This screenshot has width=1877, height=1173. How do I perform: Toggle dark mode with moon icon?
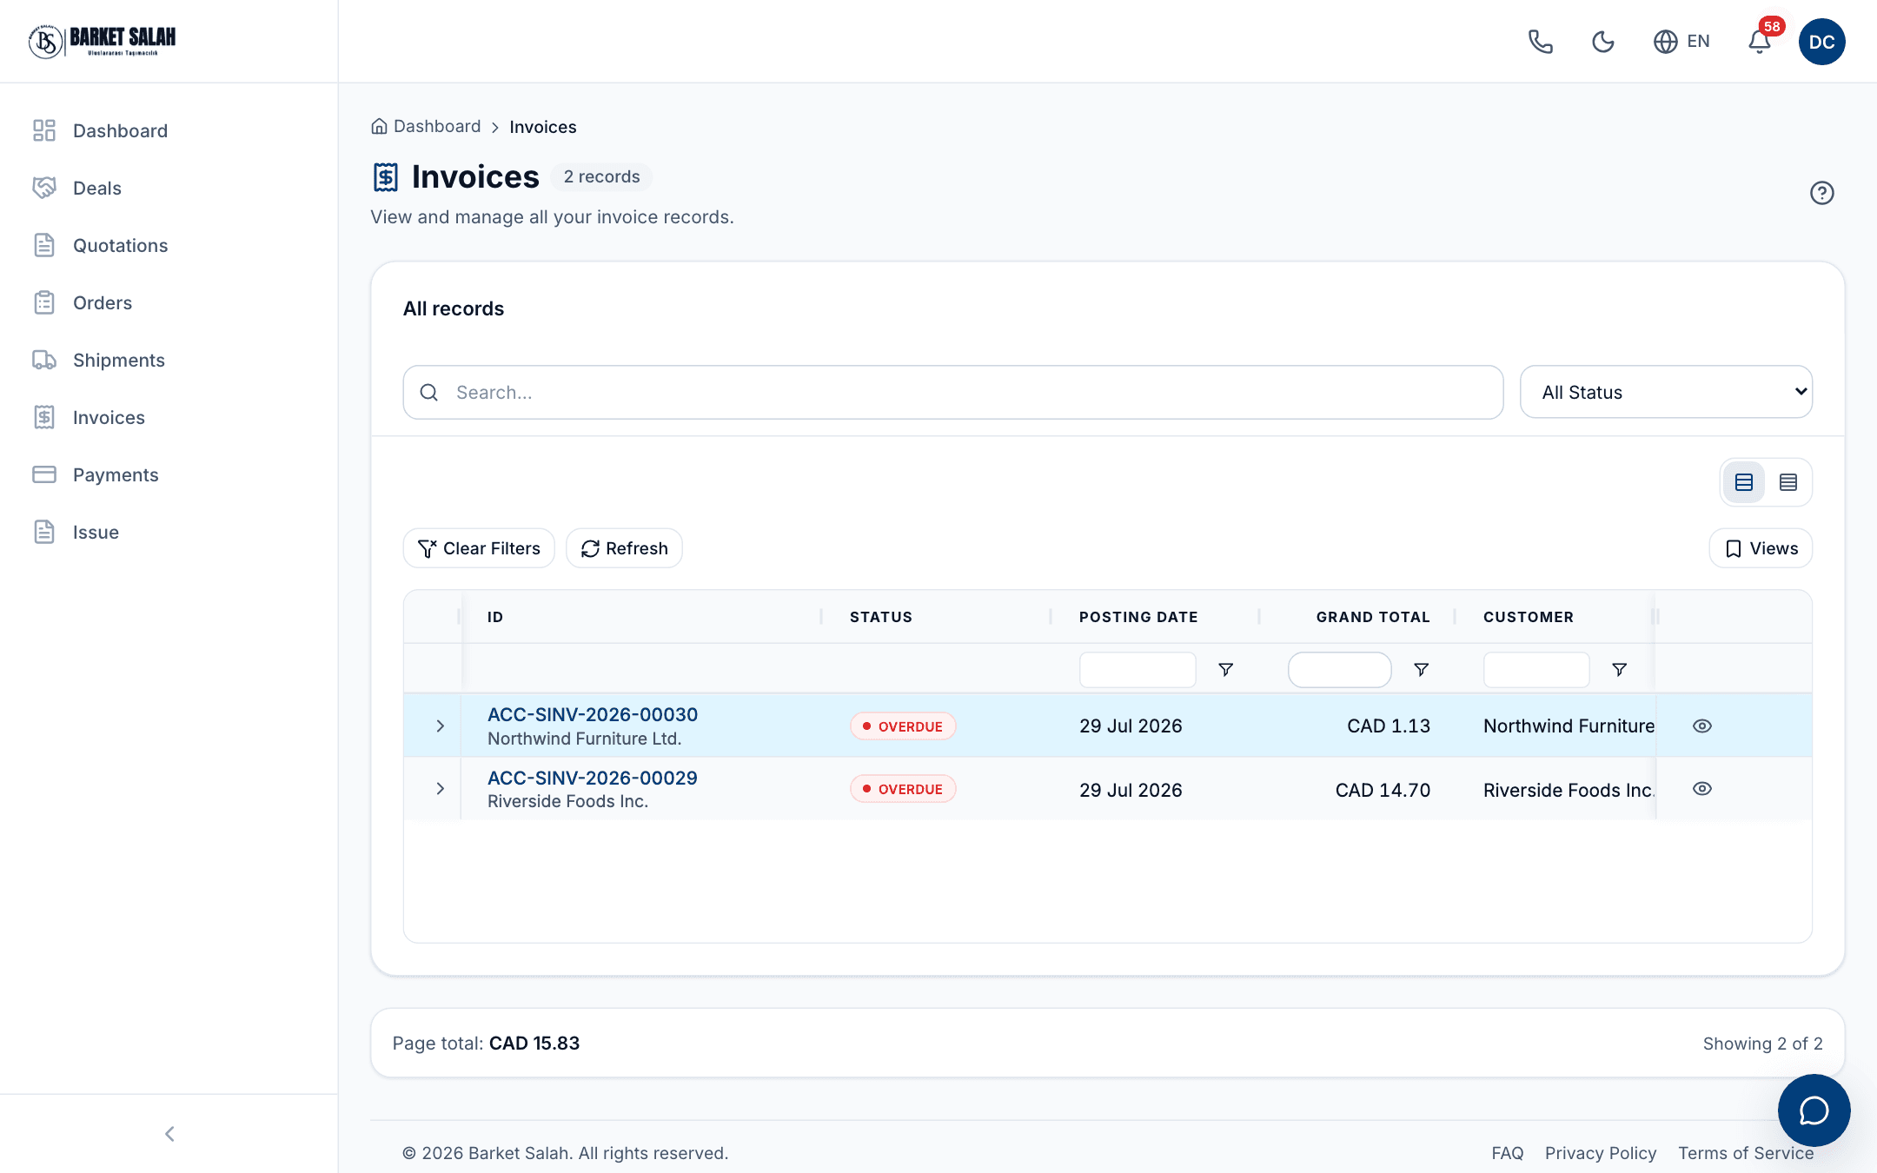(x=1602, y=42)
